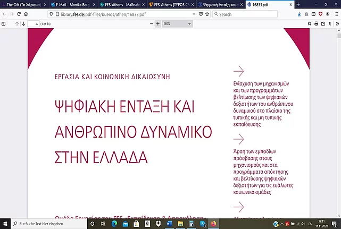Bookmark this page with star icon
This screenshot has height=229, width=341.
207,14
